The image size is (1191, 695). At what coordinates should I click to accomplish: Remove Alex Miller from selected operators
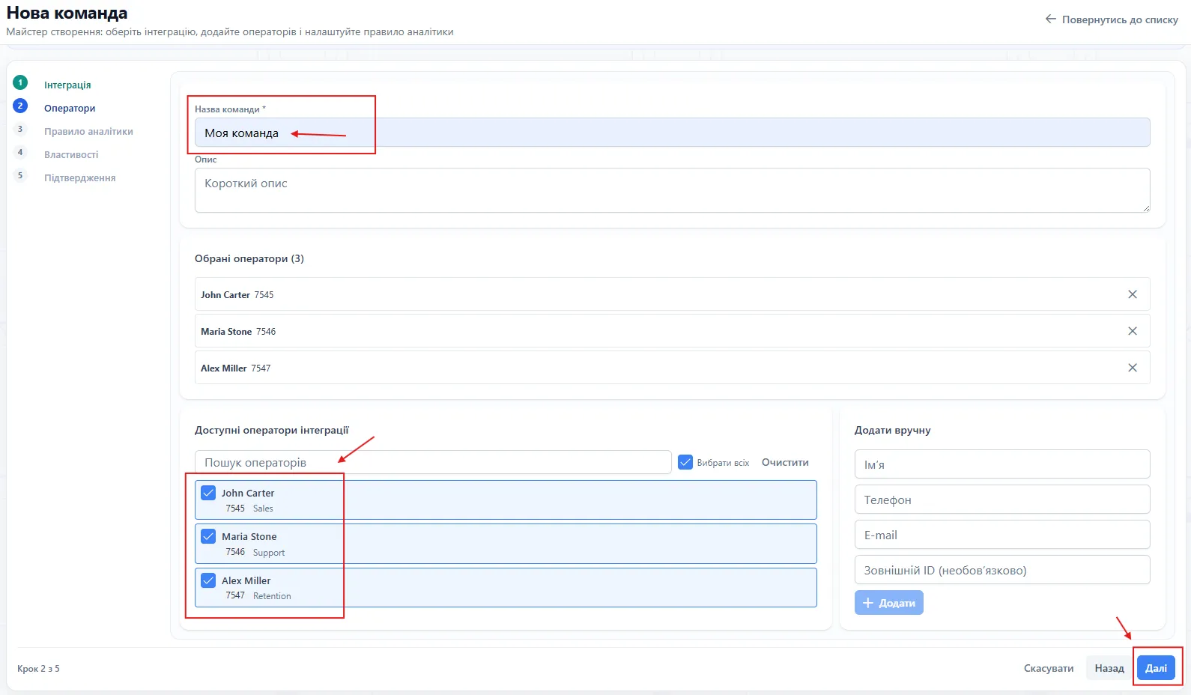1132,368
